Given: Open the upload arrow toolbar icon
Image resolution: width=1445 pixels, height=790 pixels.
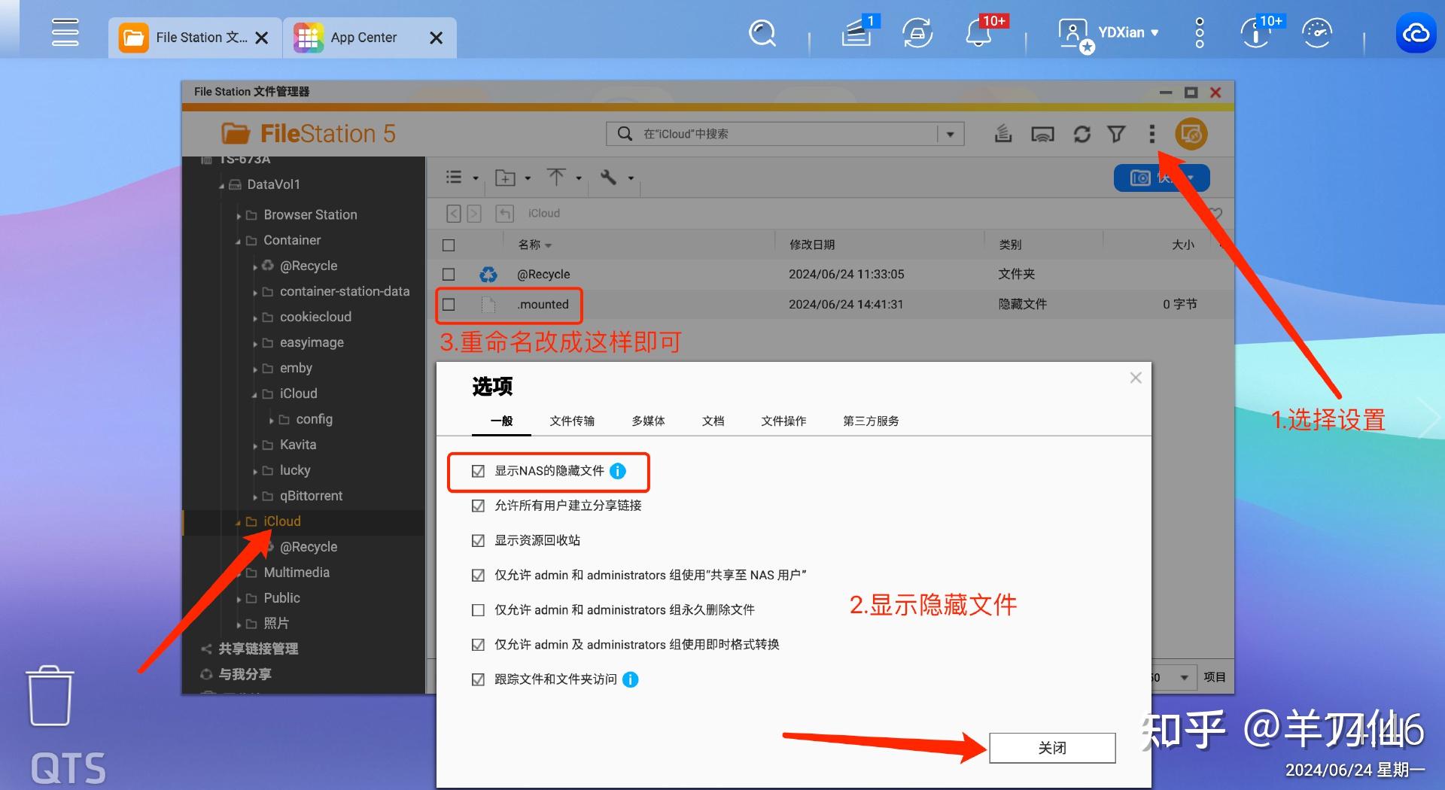Looking at the screenshot, I should [556, 178].
